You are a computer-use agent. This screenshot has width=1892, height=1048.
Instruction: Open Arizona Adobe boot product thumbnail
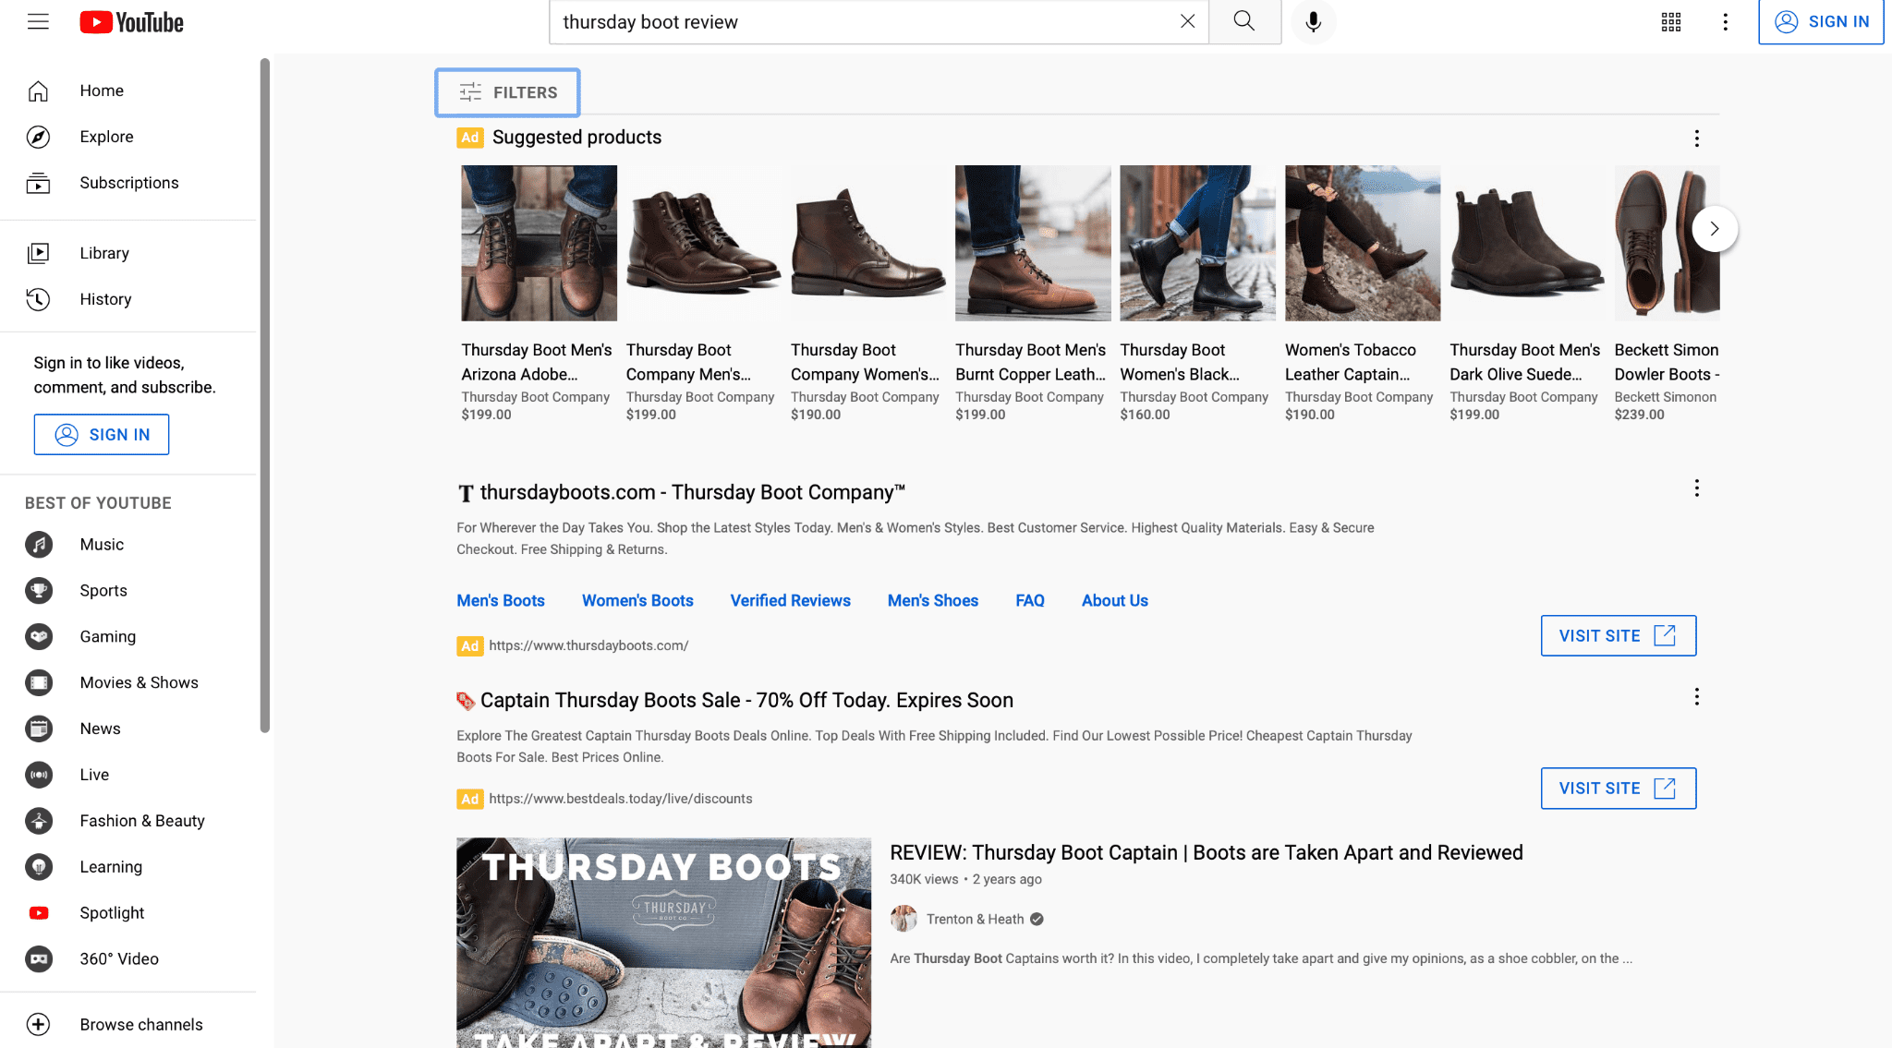tap(540, 243)
